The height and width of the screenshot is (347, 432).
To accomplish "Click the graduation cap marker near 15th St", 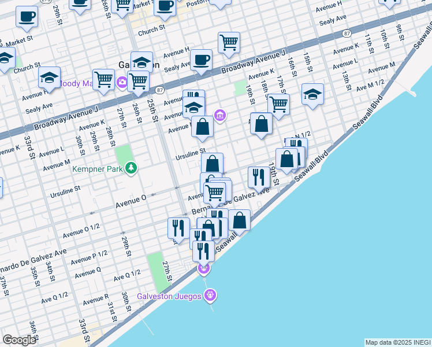I will click(x=312, y=94).
